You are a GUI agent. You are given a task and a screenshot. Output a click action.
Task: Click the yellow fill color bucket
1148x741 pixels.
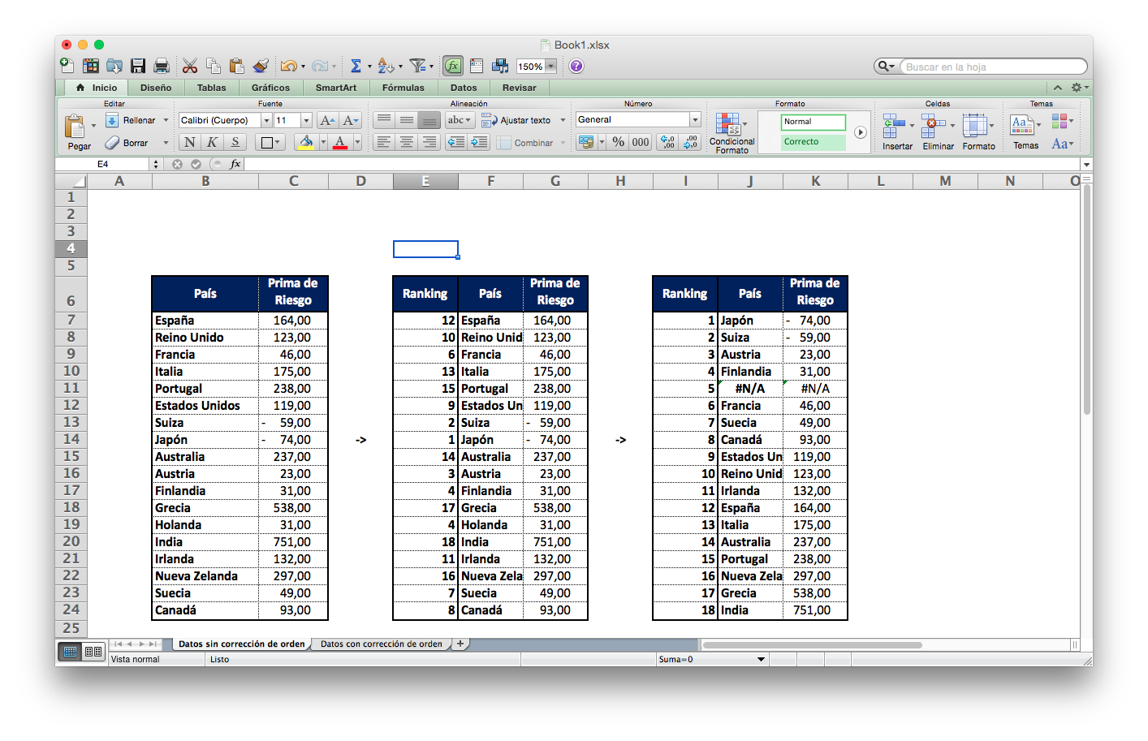306,142
